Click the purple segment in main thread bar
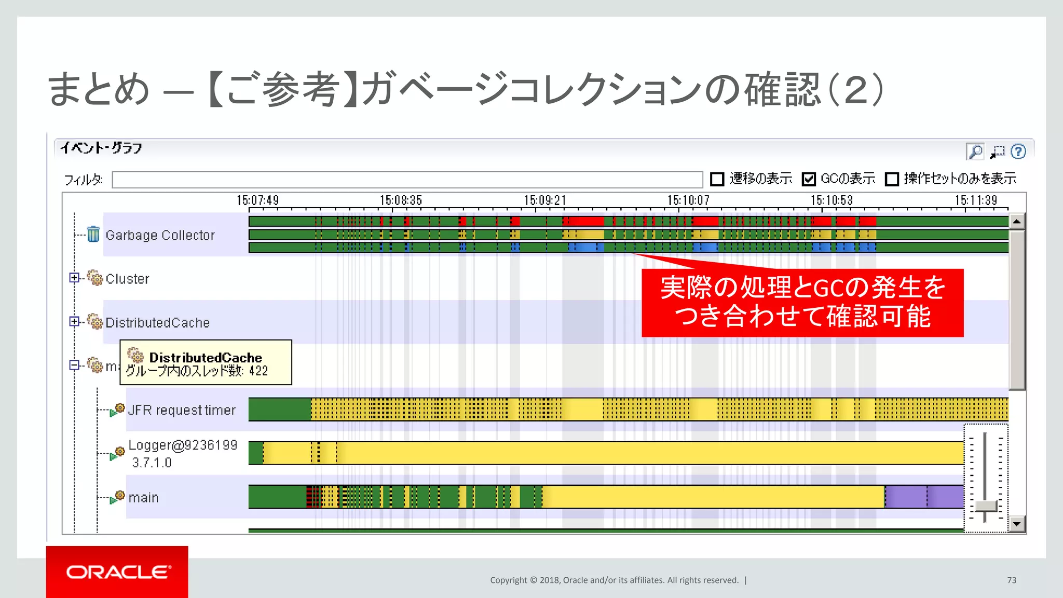This screenshot has height=598, width=1063. 924,497
